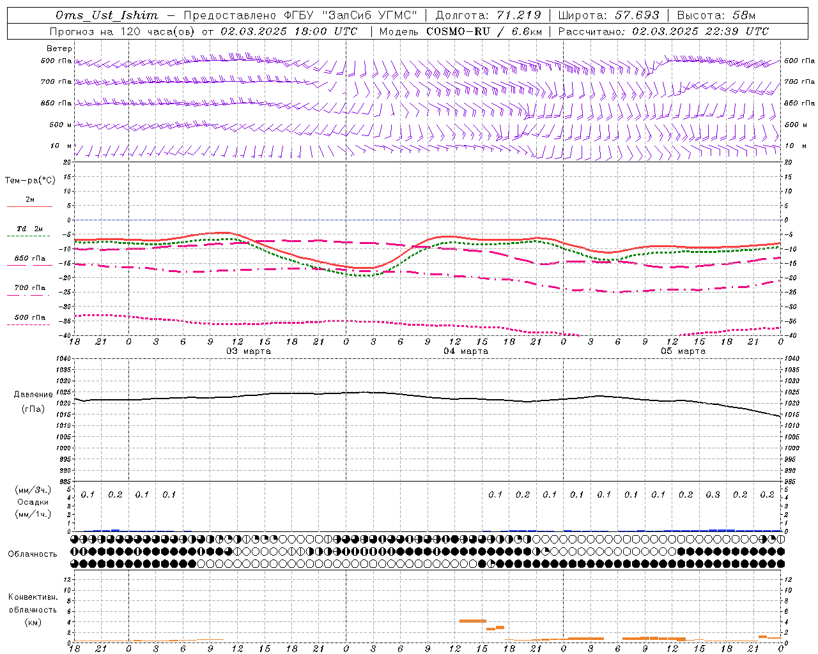Click the Облачность row label
This screenshot has height=654, width=818.
pos(33,554)
